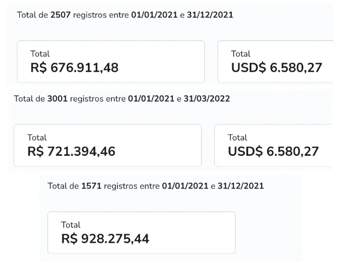Select the bold 3001 record count
This screenshot has height=270, width=341.
pyautogui.click(x=56, y=99)
